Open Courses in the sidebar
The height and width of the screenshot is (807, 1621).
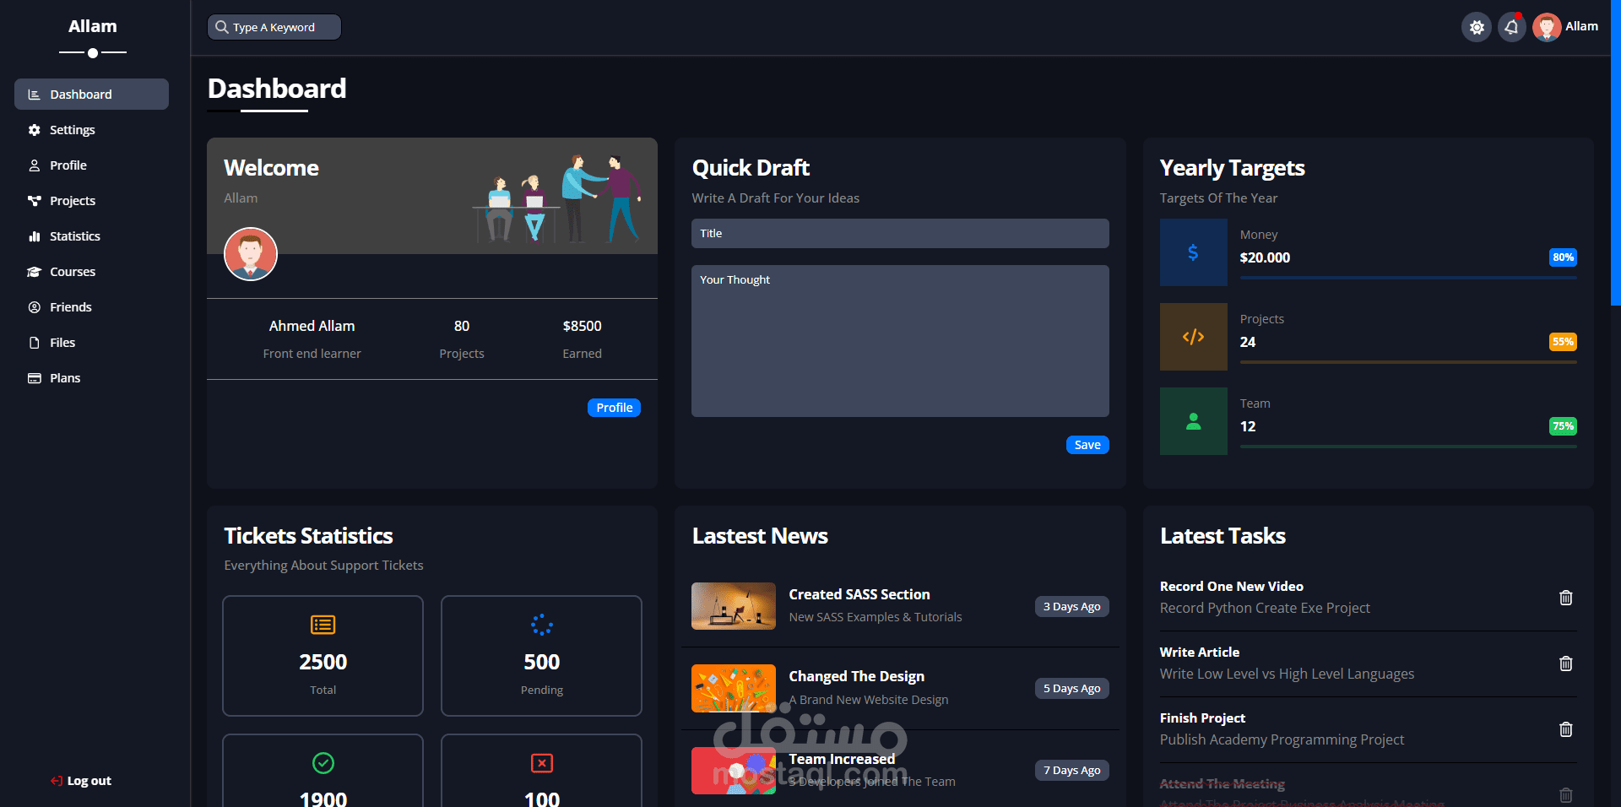[91, 272]
